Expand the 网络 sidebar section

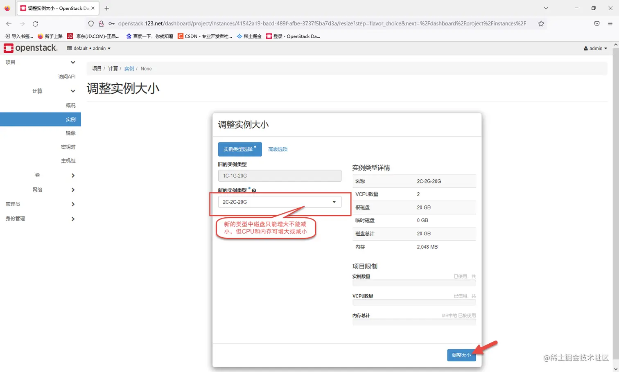[37, 189]
